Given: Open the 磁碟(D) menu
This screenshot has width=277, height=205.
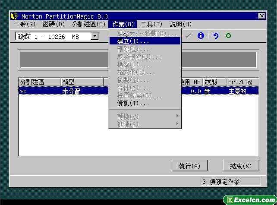Looking at the screenshot, I should click(x=54, y=24).
